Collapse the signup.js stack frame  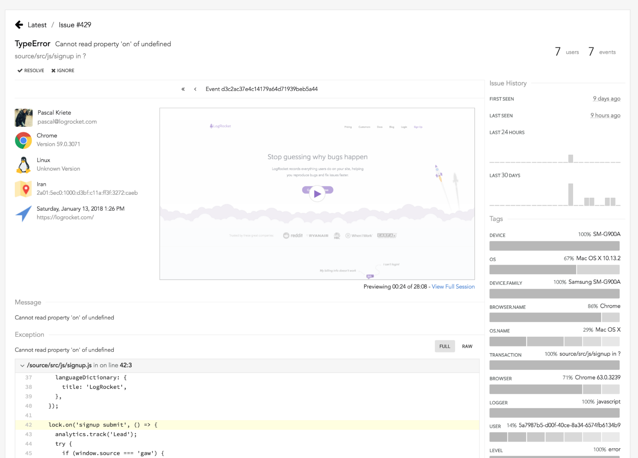(x=22, y=366)
